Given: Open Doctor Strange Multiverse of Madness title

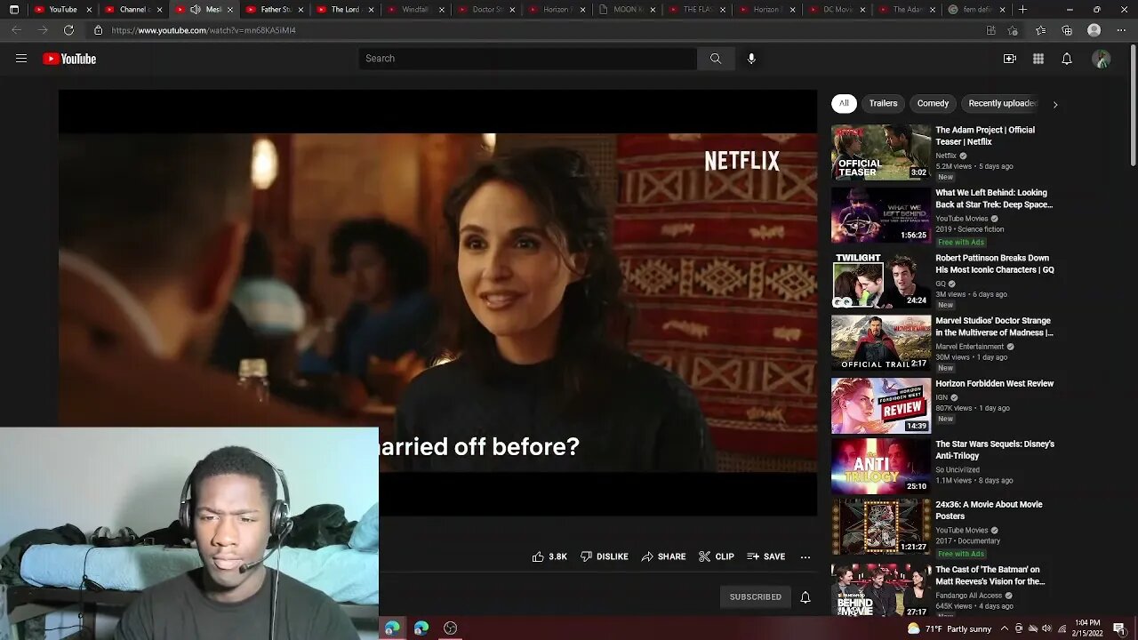Looking at the screenshot, I should click(994, 326).
